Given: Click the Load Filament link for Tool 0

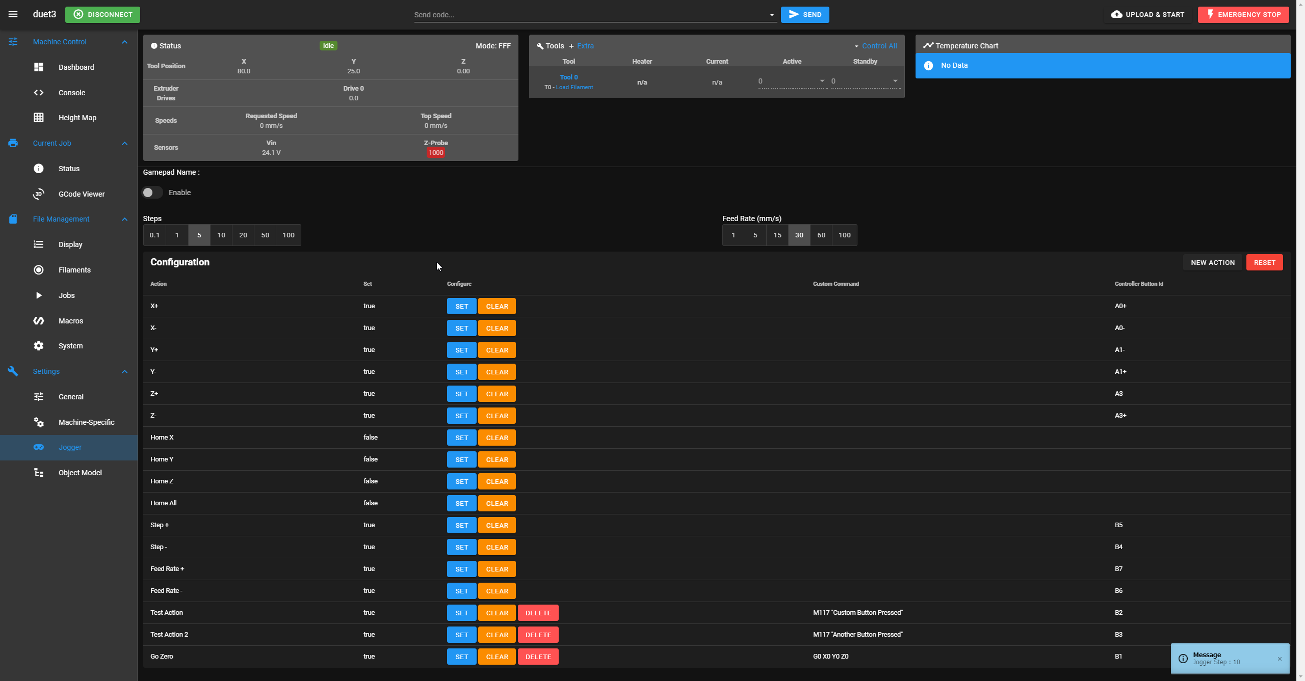Looking at the screenshot, I should point(574,87).
